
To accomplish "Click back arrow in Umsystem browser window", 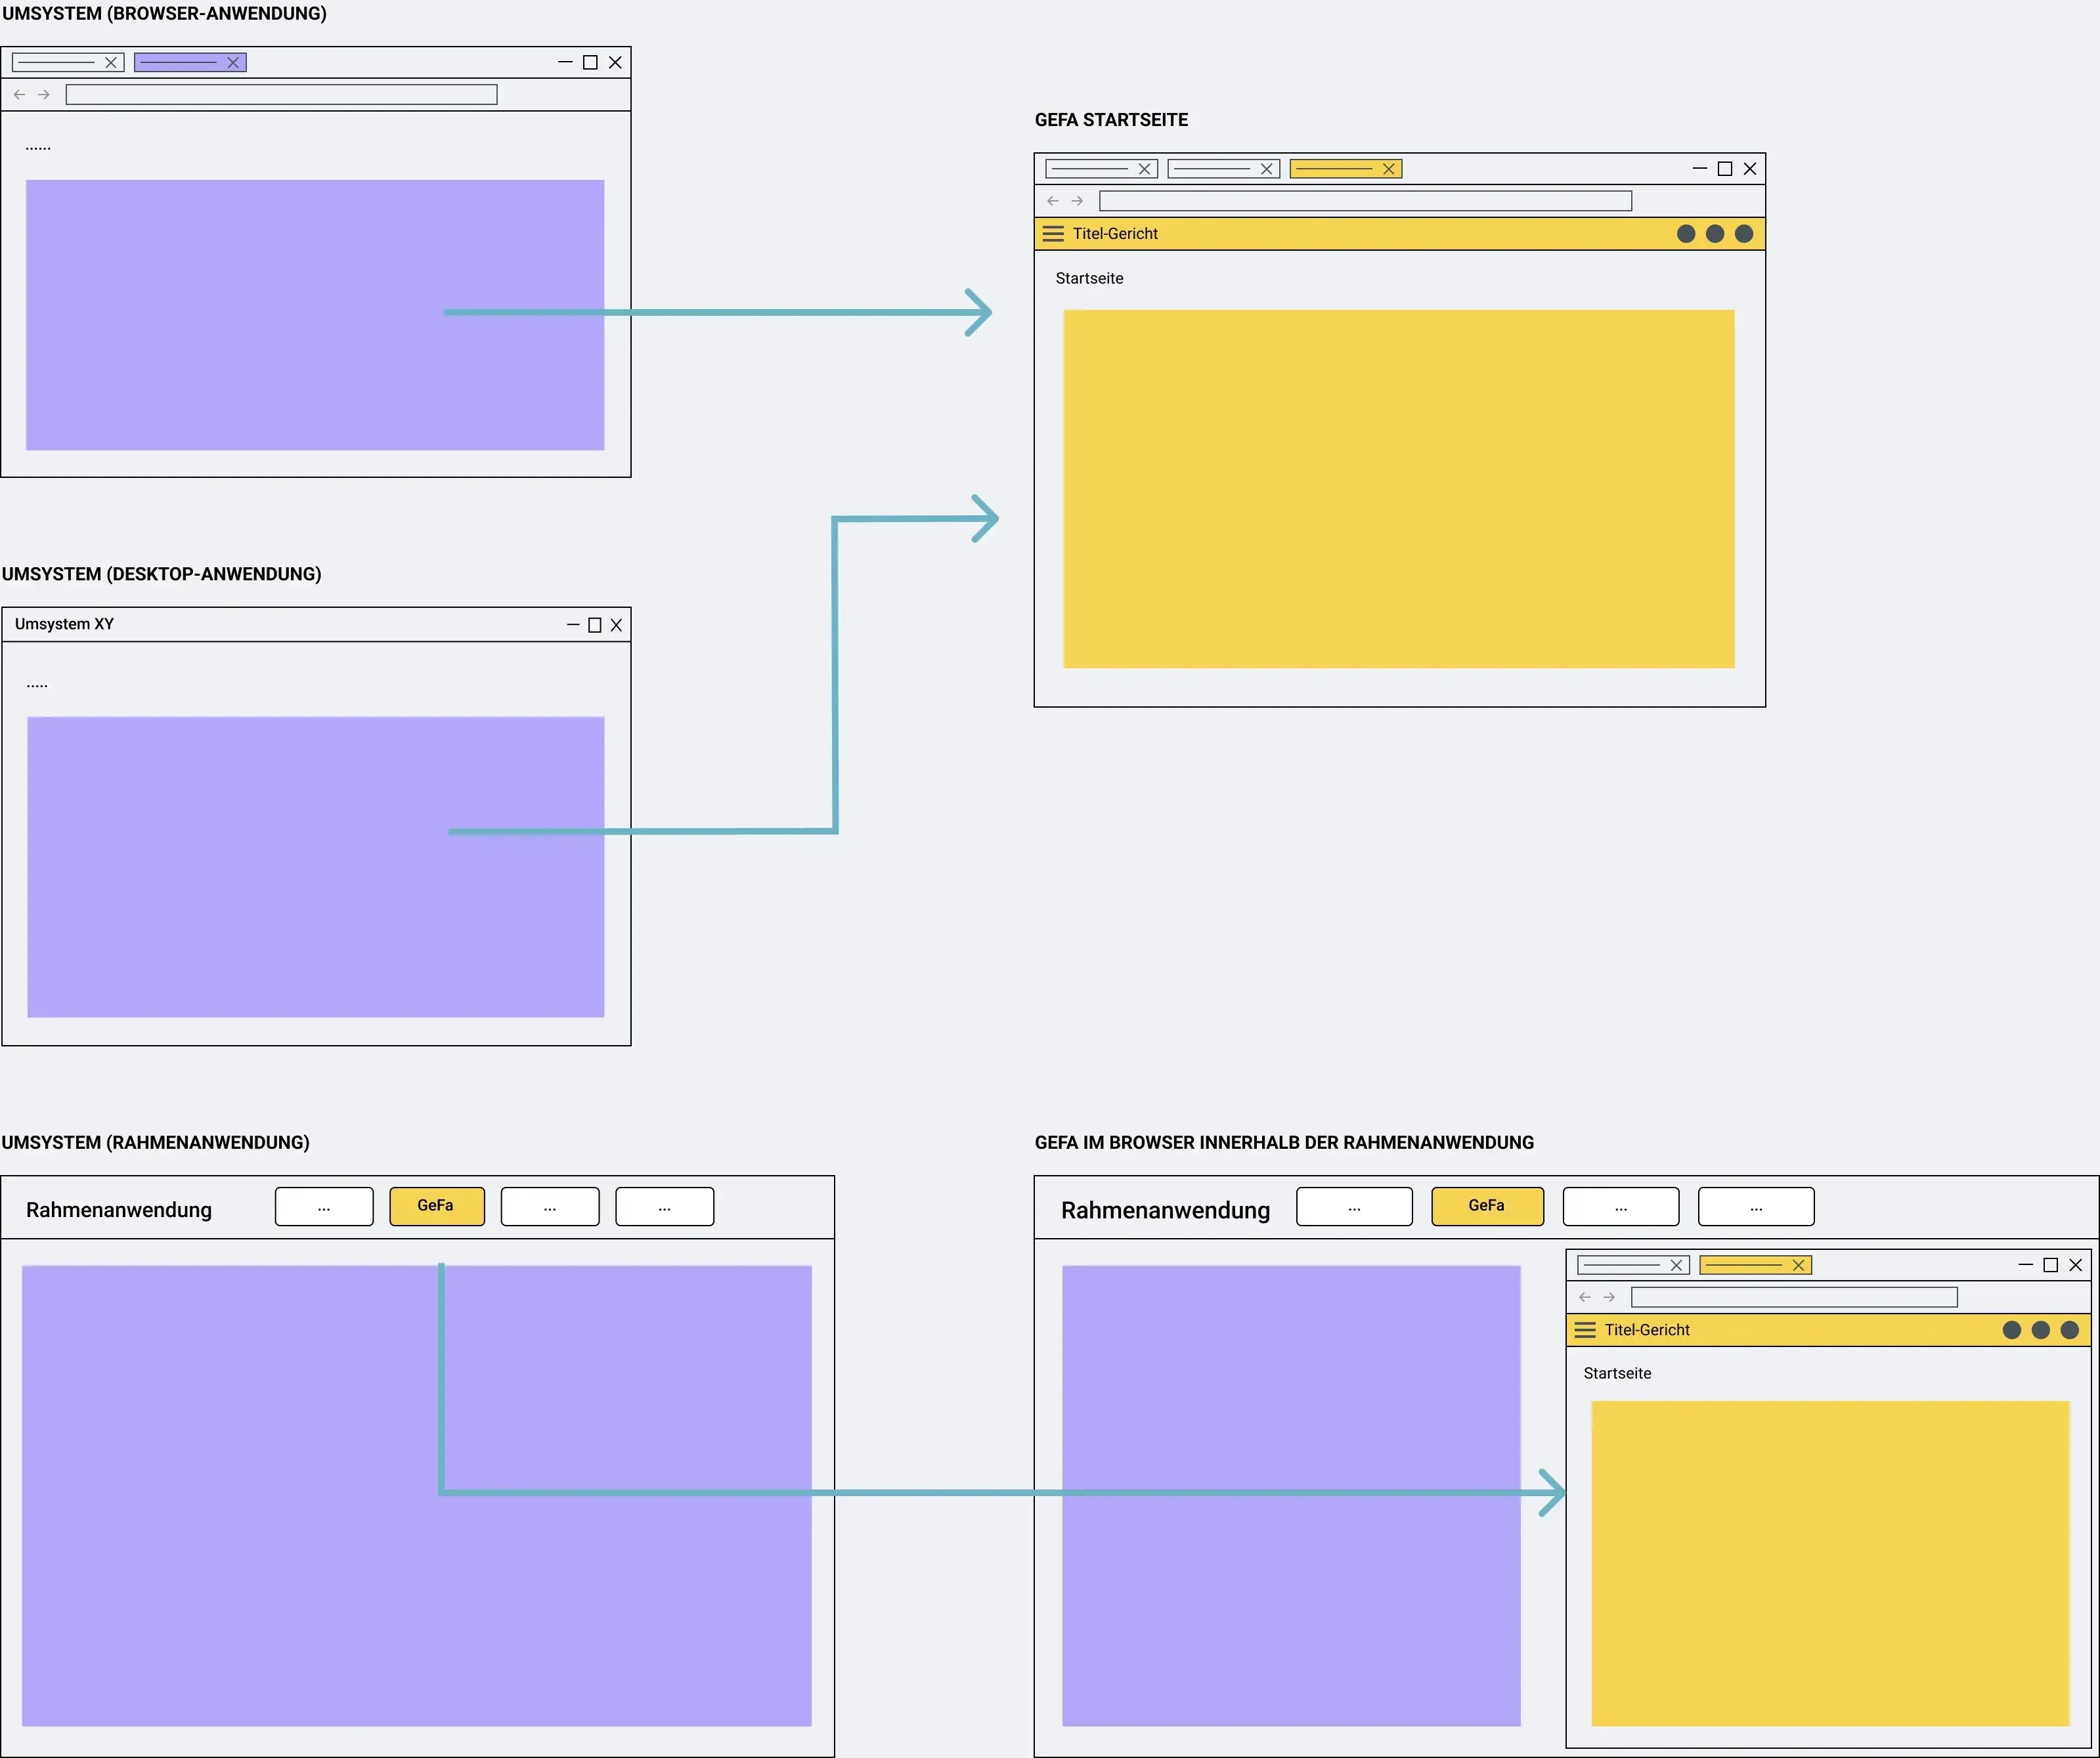I will click(x=19, y=95).
